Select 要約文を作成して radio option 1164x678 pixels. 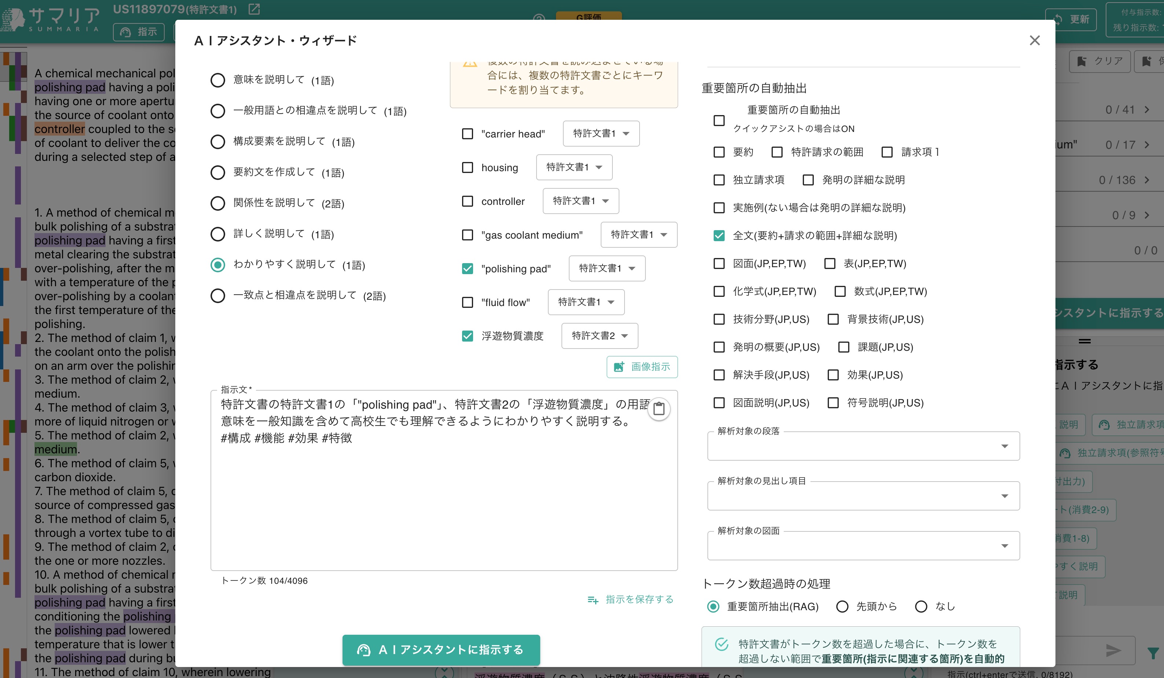(217, 173)
